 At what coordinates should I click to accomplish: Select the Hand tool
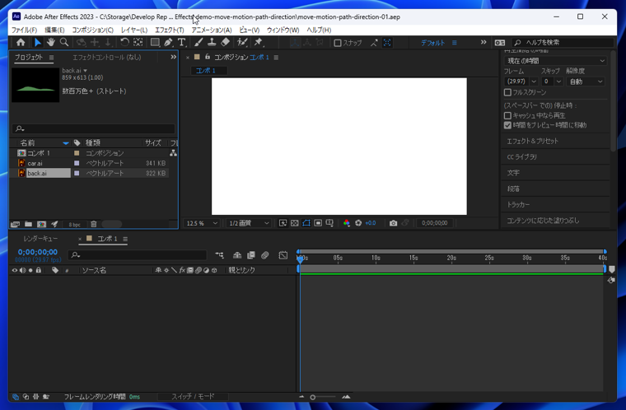pyautogui.click(x=51, y=42)
